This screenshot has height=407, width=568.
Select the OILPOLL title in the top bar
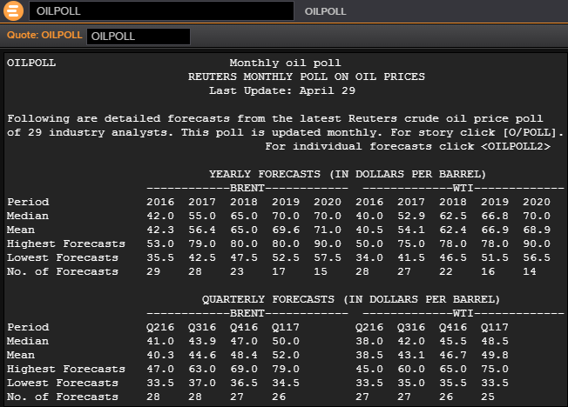coord(325,11)
